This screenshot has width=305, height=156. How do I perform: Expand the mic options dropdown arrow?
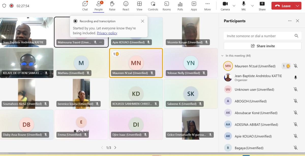point(252,6)
